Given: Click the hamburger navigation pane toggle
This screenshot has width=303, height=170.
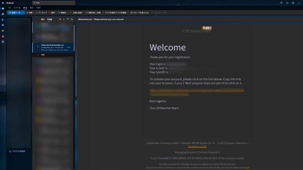Looking at the screenshot, I should tap(10, 8).
